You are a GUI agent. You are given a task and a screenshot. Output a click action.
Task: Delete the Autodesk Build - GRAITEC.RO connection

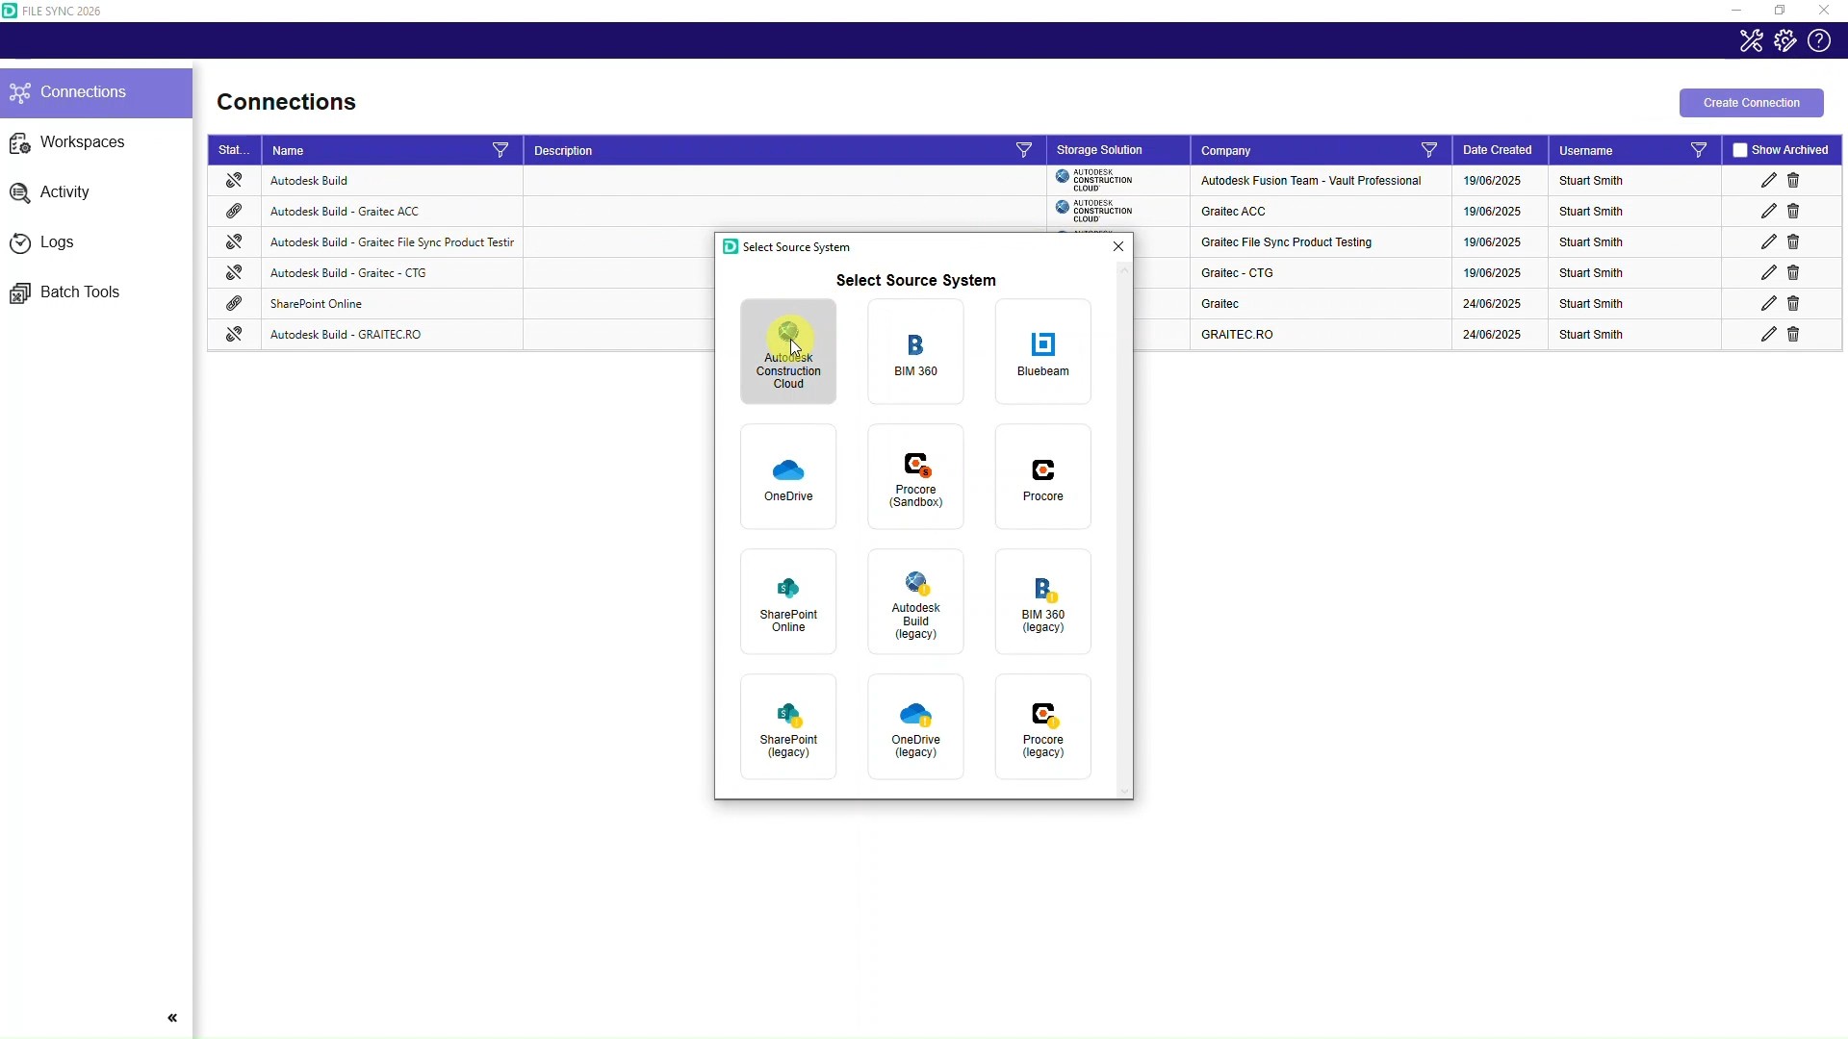pos(1793,335)
